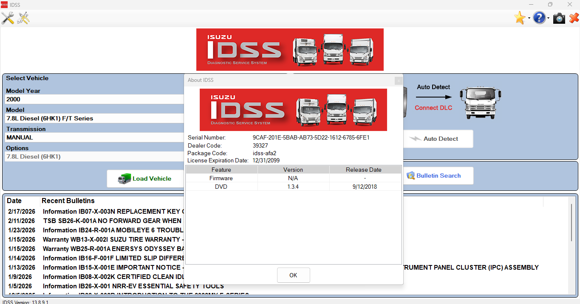Screen dimensions: 580x304
Task: Click the Connect DLC red text
Action: [433, 108]
